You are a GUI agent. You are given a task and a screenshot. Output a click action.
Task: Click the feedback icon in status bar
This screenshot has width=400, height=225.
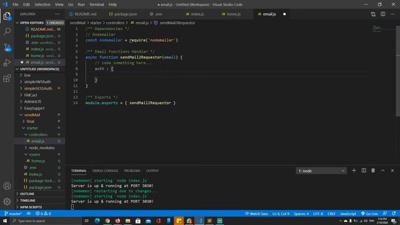tap(385, 214)
